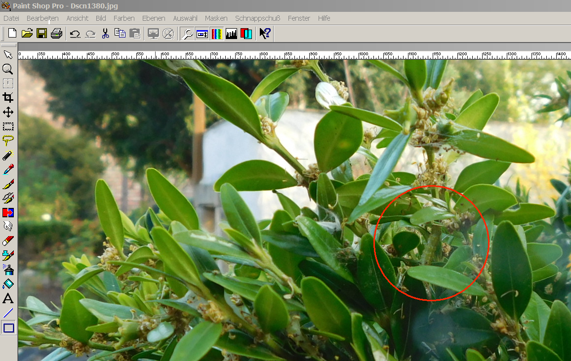Save the image with the floppy disk icon
571x361 pixels.
click(41, 34)
